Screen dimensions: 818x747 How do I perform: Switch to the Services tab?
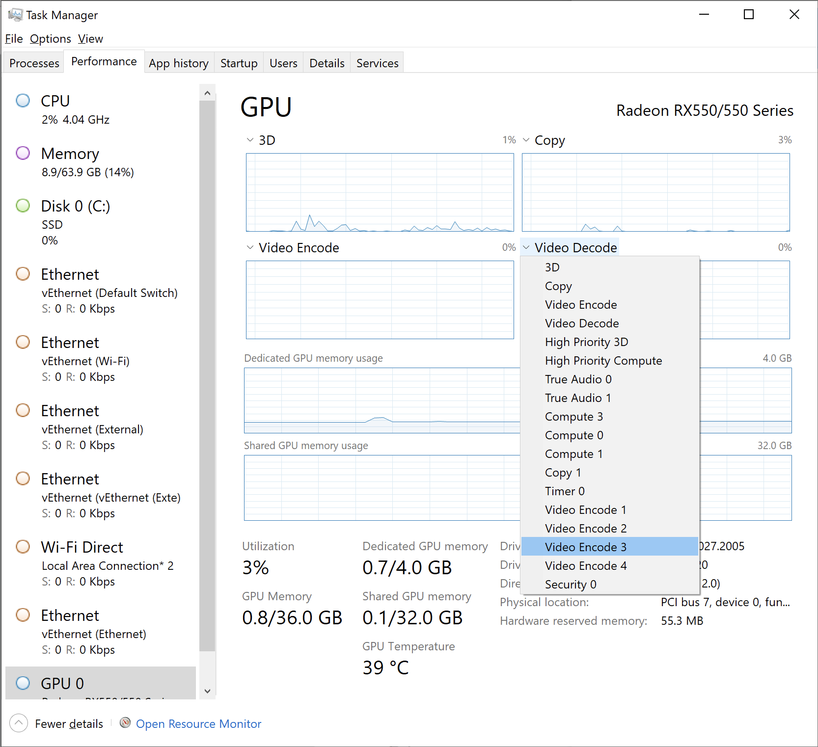pos(378,63)
